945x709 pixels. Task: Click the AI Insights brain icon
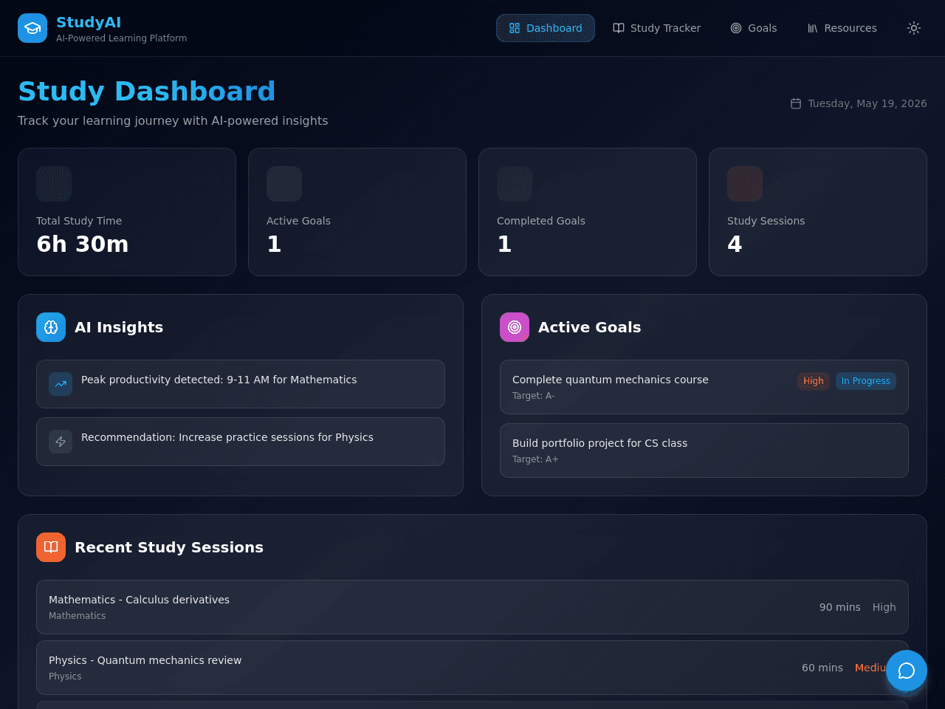click(x=51, y=327)
